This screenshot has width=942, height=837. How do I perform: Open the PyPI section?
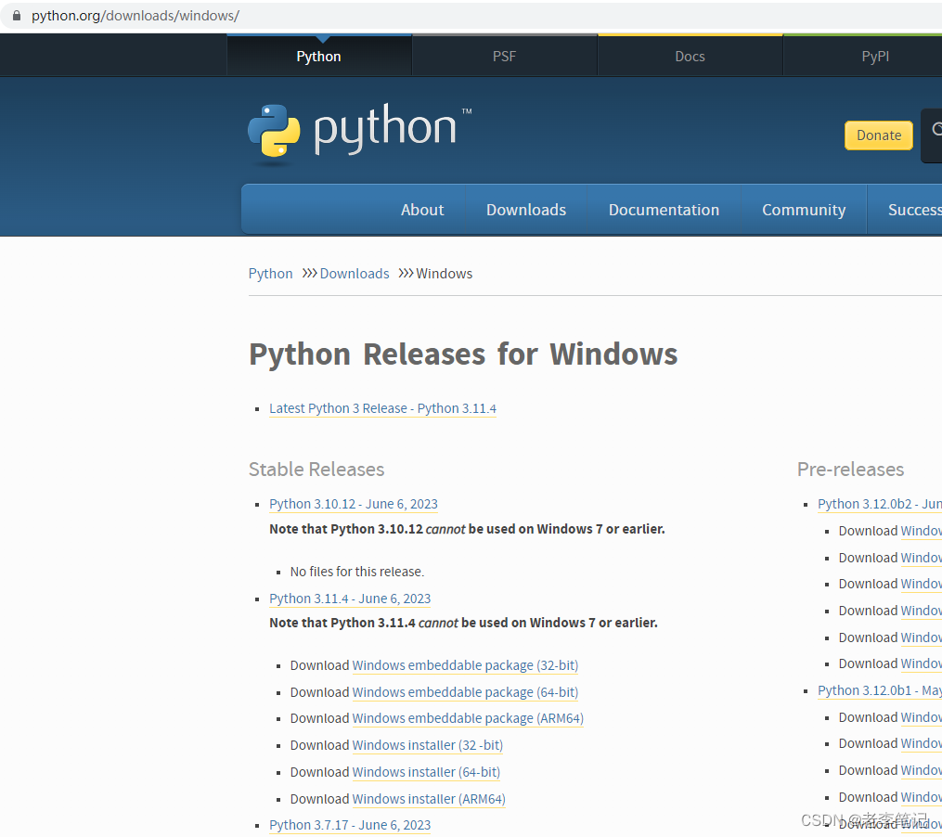(874, 56)
